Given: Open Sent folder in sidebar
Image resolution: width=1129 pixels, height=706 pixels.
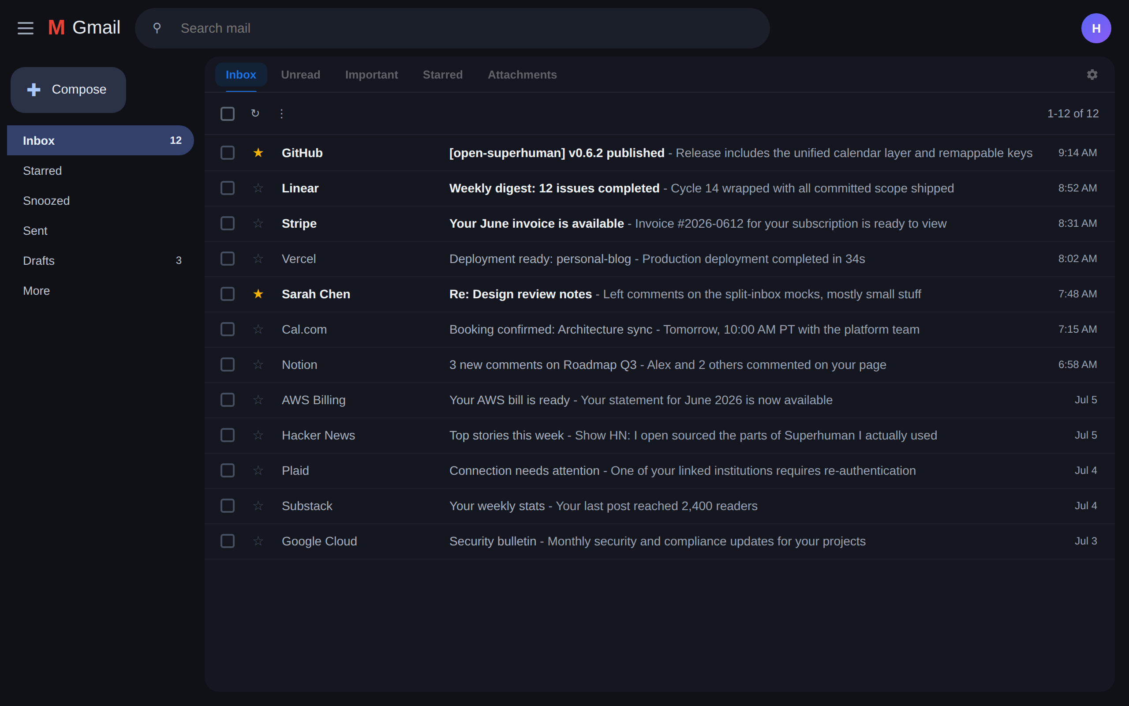Looking at the screenshot, I should pyautogui.click(x=100, y=231).
